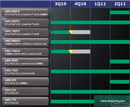This screenshot has height=107, width=130.
Task: Open the www.amdzone.com watermark link
Action: tap(113, 101)
